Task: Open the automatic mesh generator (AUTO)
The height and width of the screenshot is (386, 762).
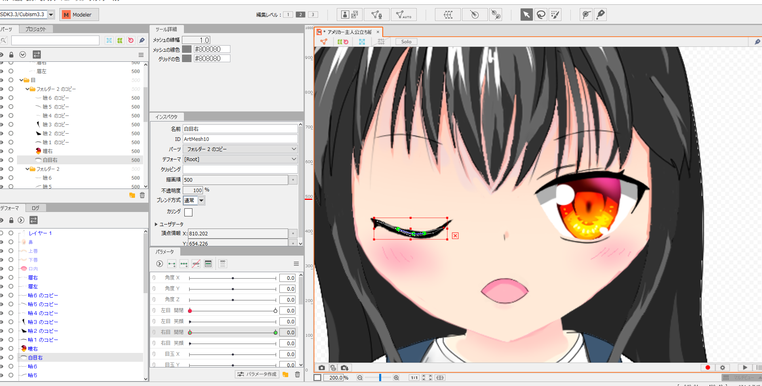Action: point(403,15)
